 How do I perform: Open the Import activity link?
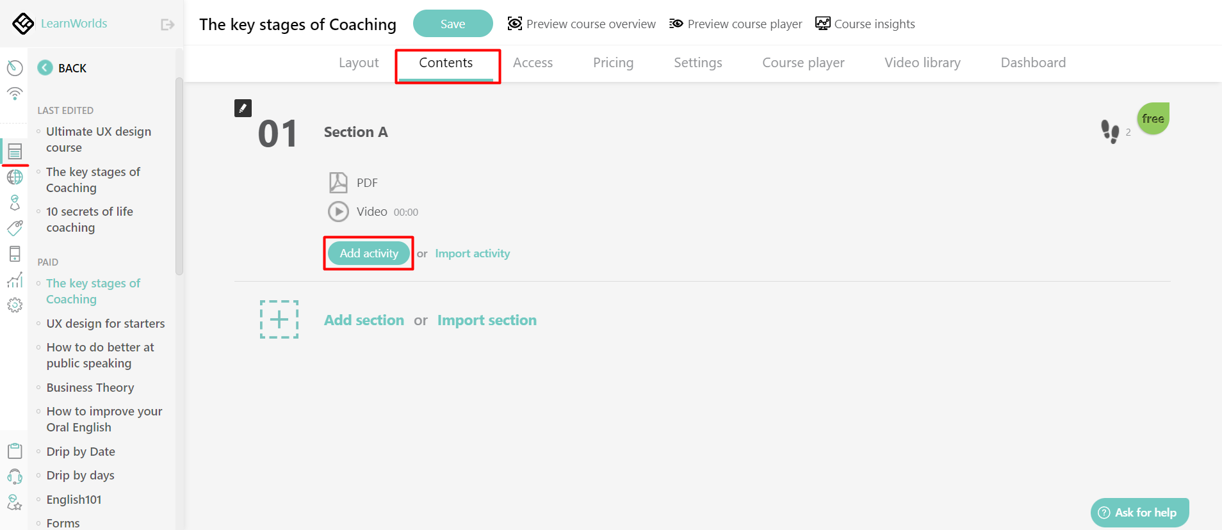pos(472,253)
